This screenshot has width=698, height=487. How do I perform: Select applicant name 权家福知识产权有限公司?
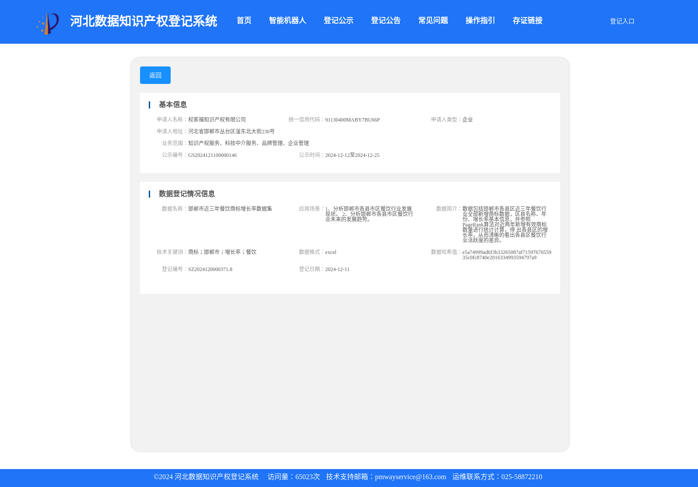(217, 120)
